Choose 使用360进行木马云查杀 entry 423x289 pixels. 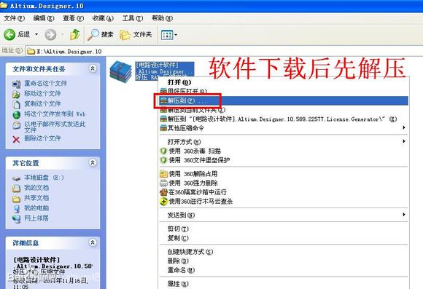(x=283, y=201)
